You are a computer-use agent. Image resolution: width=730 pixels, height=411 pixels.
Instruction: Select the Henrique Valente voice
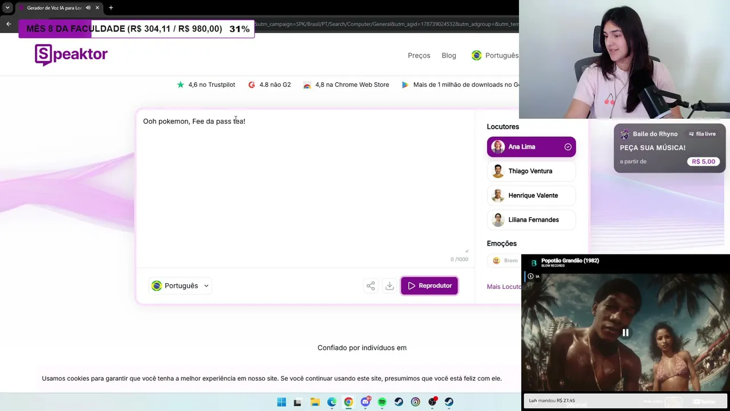coord(532,195)
